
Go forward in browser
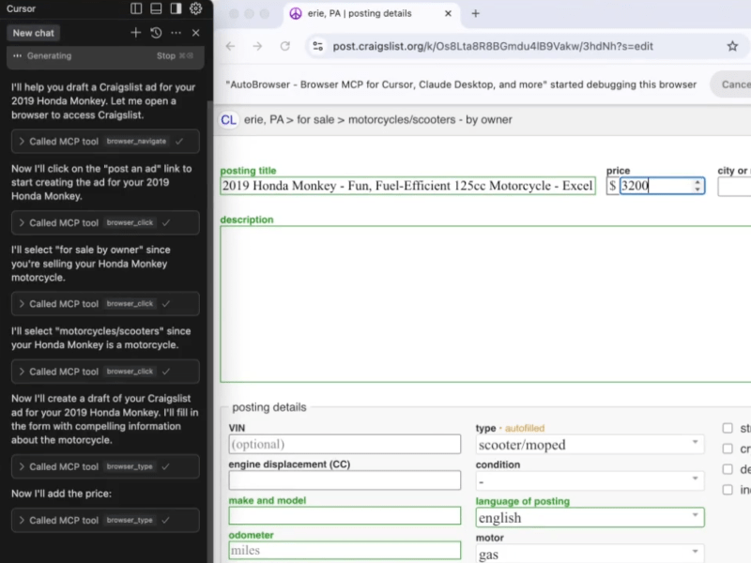coord(257,46)
